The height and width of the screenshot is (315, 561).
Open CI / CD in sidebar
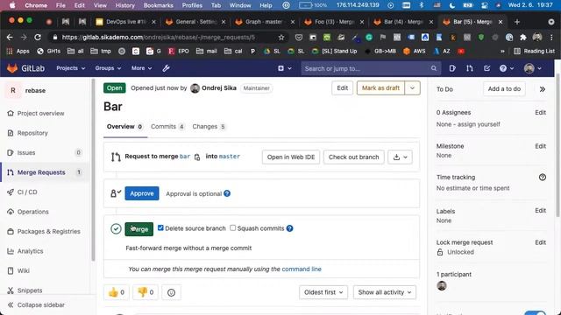pos(27,192)
